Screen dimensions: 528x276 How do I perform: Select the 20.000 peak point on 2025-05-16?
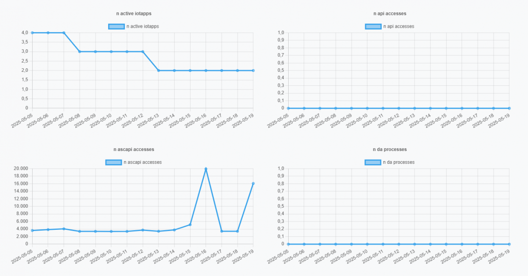(206, 169)
